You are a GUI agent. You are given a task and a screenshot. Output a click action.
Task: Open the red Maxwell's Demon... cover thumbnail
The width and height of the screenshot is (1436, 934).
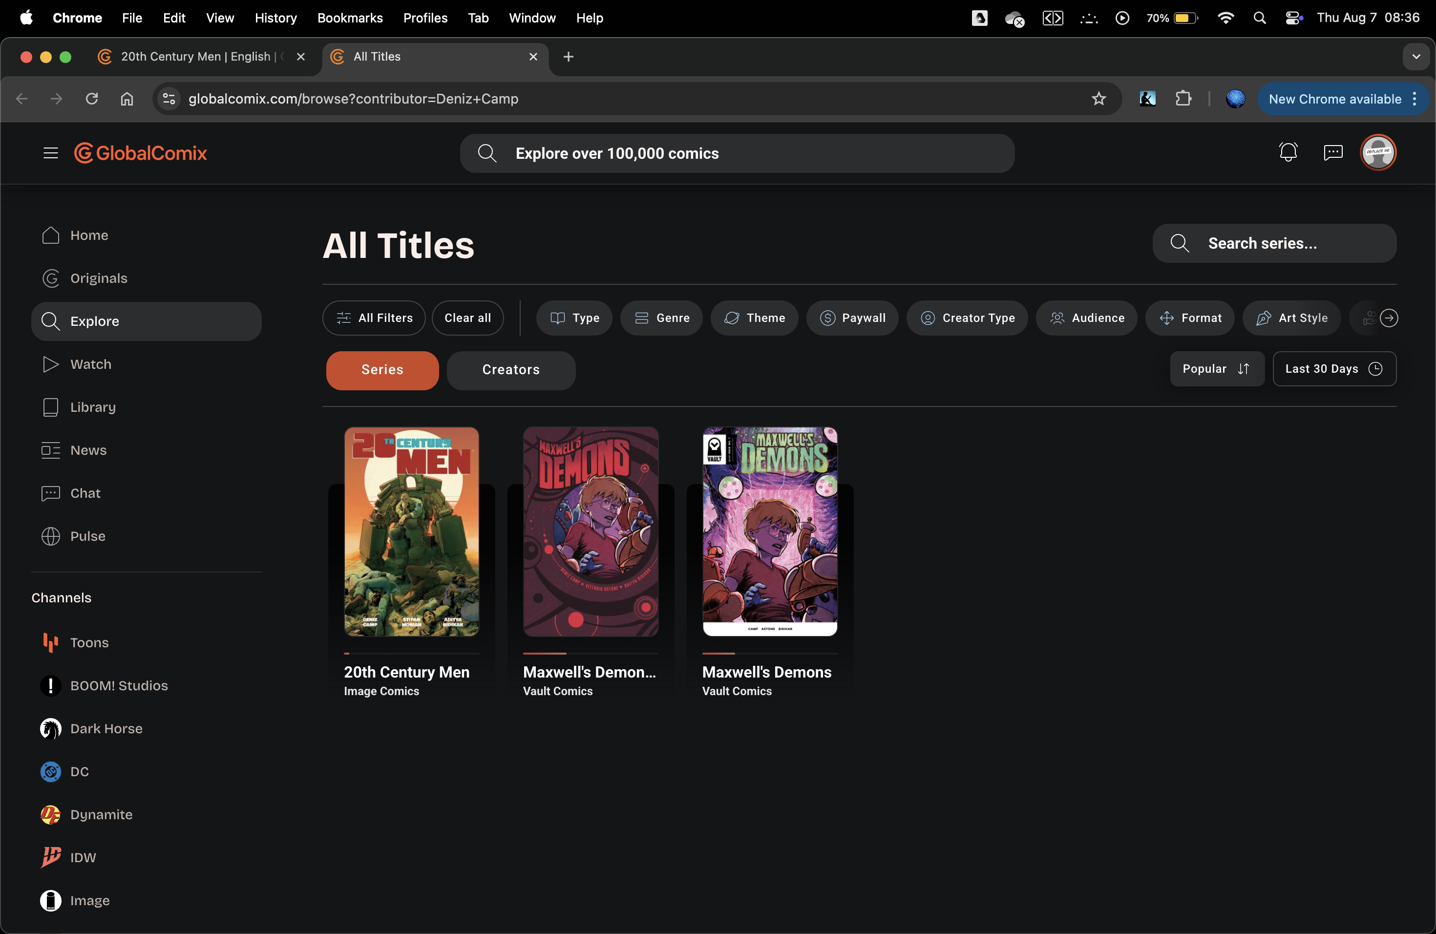(591, 531)
